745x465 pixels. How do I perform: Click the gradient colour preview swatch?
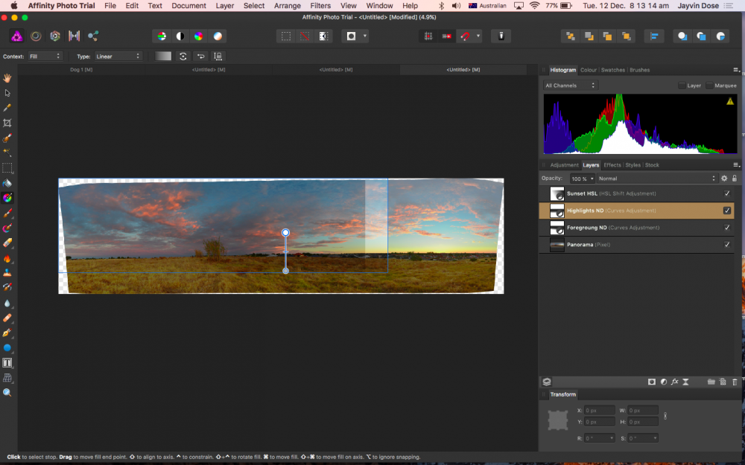coord(163,57)
